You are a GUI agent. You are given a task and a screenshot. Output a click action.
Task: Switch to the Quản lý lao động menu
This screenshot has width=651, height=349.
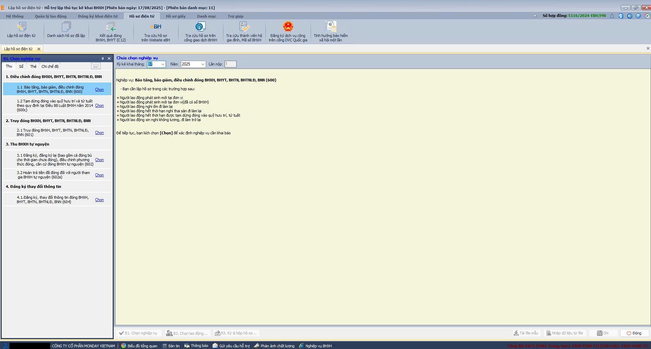[x=51, y=16]
